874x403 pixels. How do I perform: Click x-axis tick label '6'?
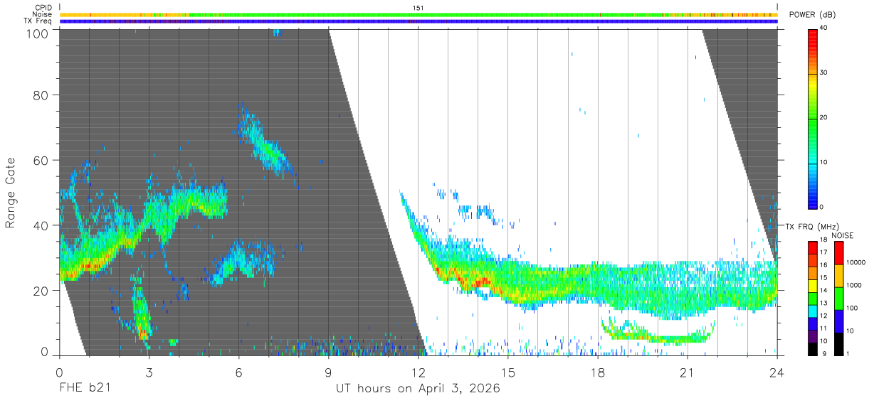tap(238, 372)
